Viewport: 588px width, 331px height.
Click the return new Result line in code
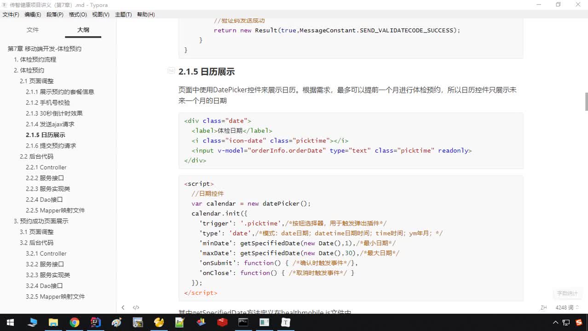337,30
